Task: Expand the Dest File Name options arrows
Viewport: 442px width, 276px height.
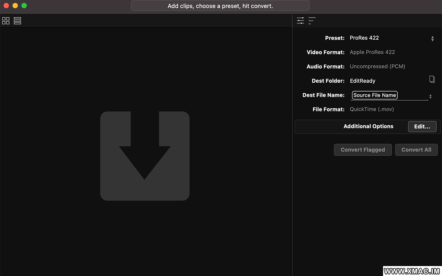Action: click(430, 96)
